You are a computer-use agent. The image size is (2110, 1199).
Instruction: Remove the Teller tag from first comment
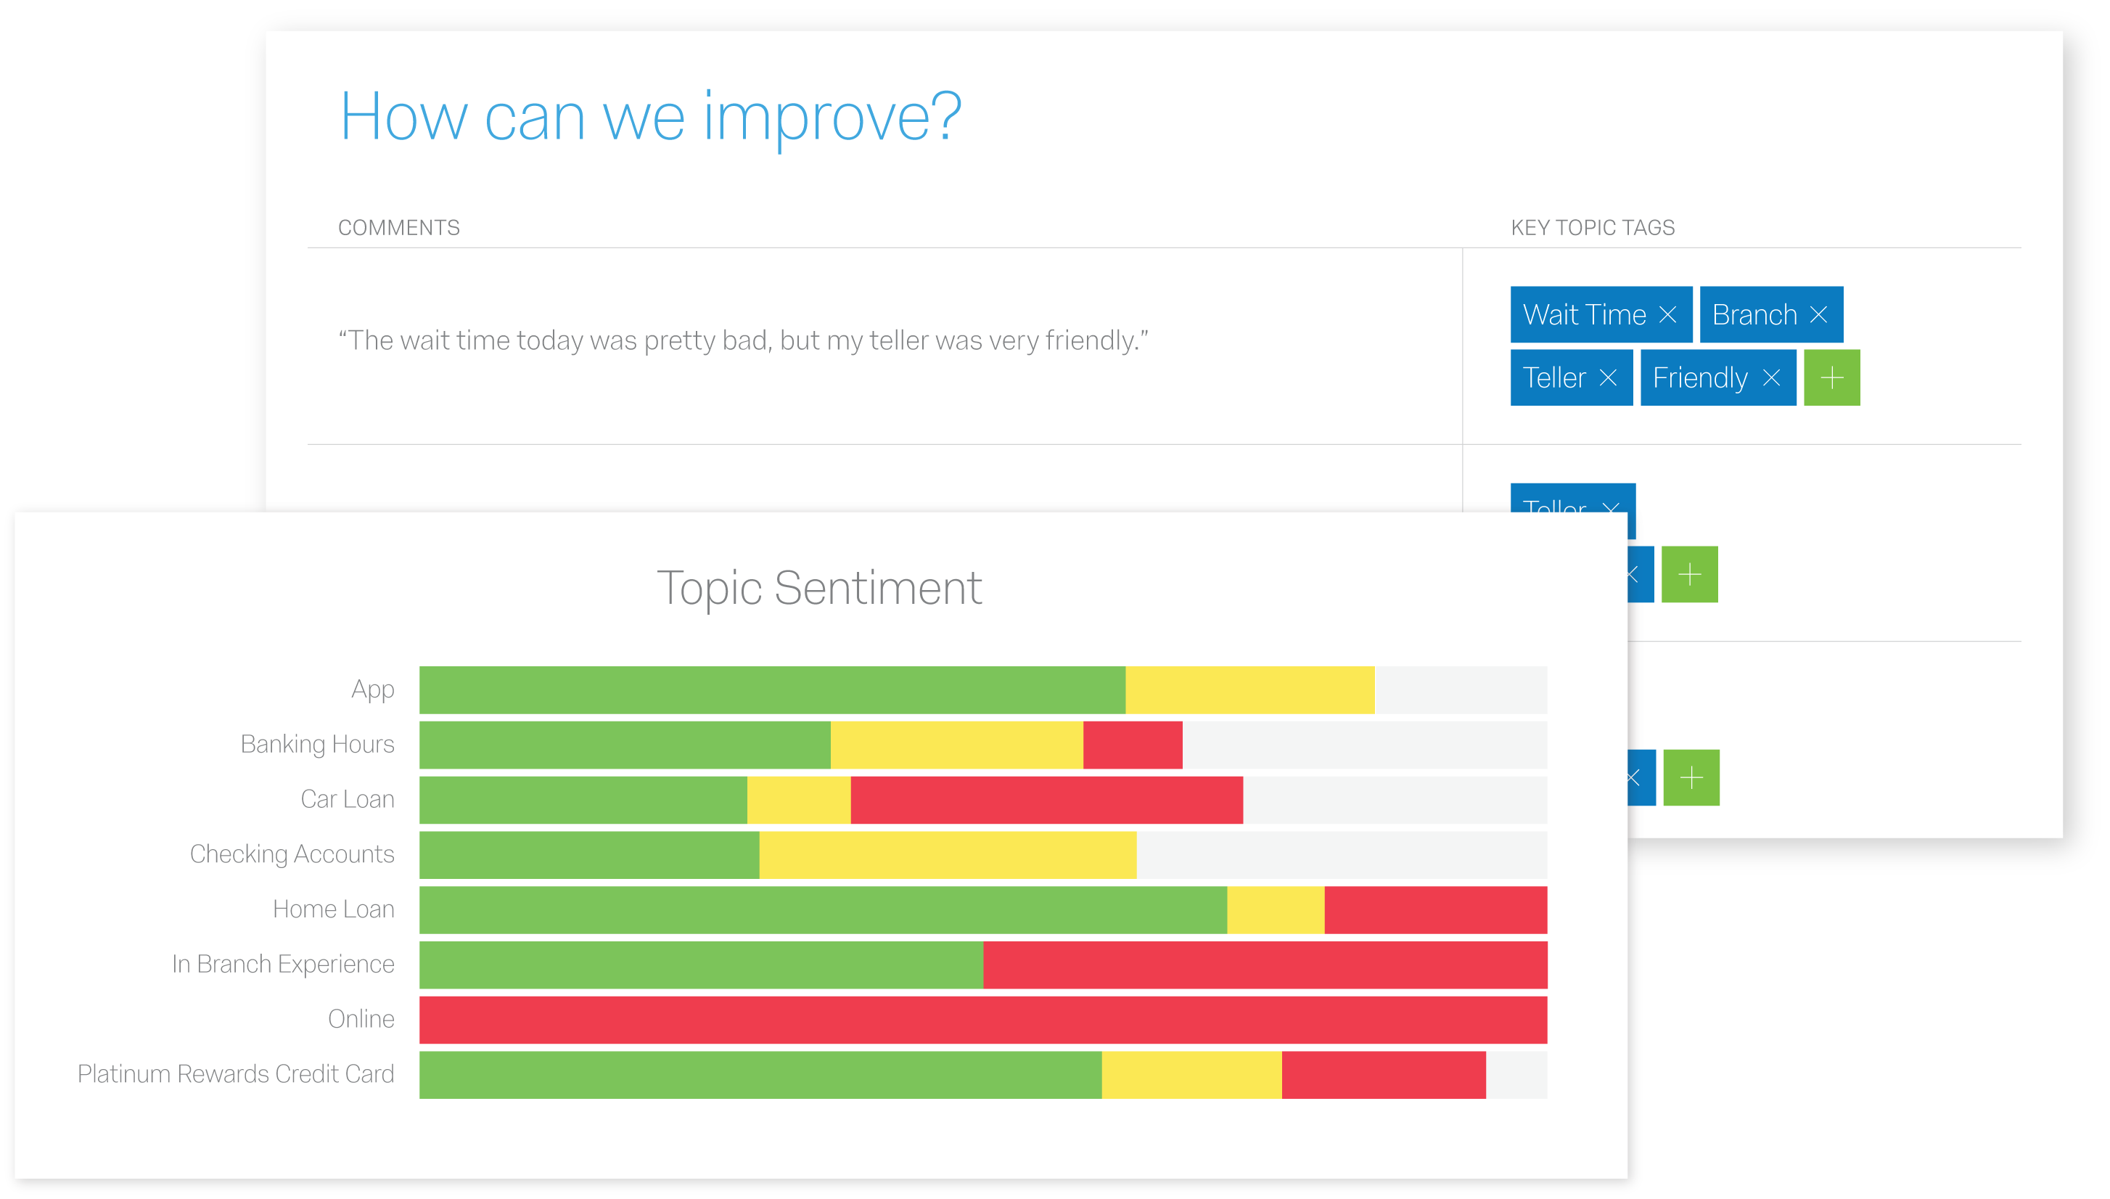click(x=1608, y=377)
